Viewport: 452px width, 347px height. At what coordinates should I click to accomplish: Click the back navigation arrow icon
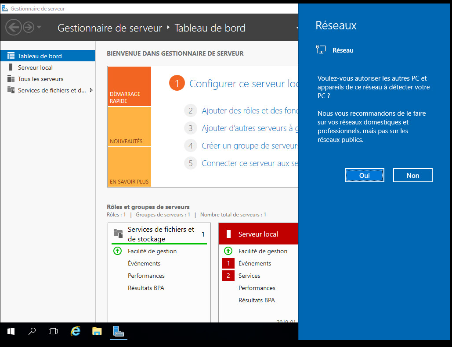pyautogui.click(x=14, y=28)
